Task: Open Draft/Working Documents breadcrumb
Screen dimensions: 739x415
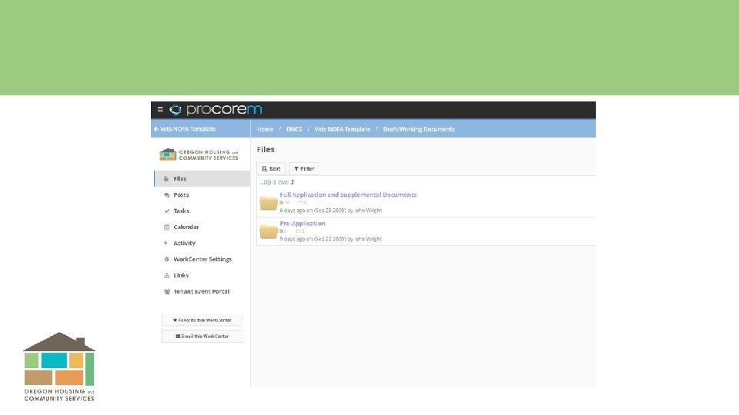Action: pyautogui.click(x=419, y=129)
